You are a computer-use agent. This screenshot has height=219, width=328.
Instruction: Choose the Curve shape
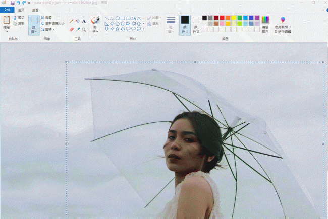point(112,18)
